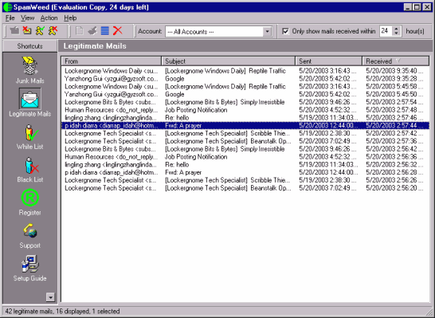Select the Google mail received 5:45:50
Screen dimensions: 435x318
[245, 94]
